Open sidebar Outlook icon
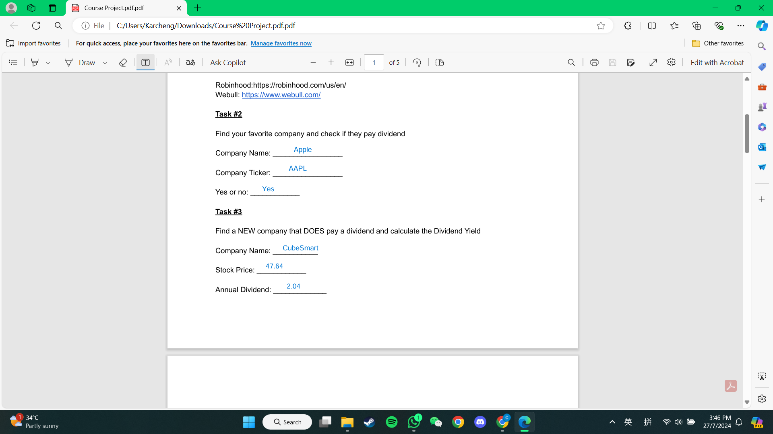The height and width of the screenshot is (434, 773). [762, 147]
